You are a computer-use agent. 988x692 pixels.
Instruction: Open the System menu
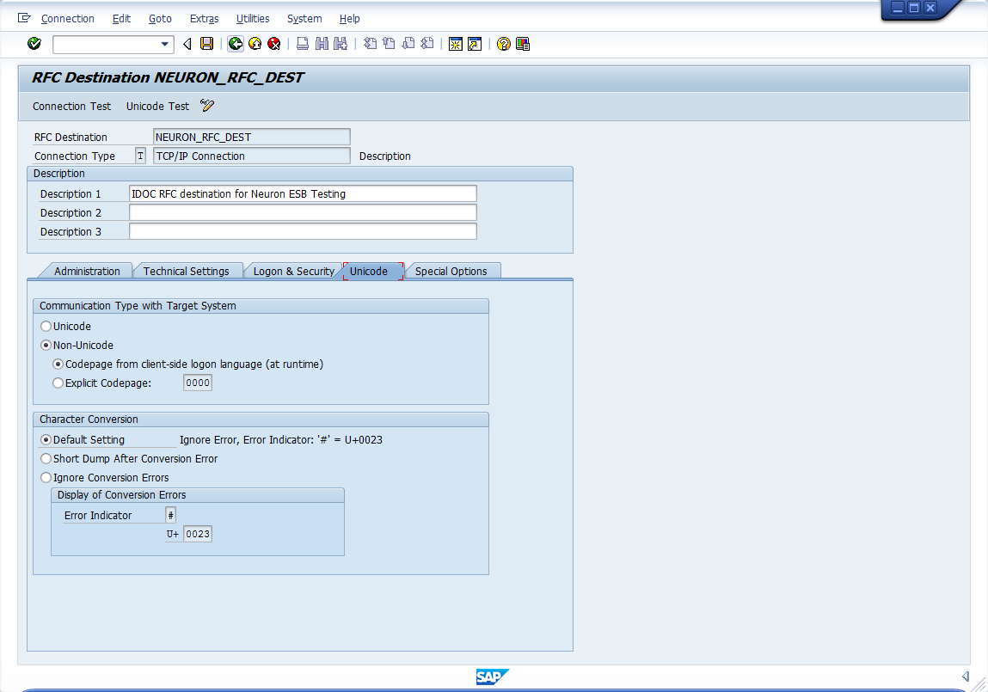[x=304, y=19]
